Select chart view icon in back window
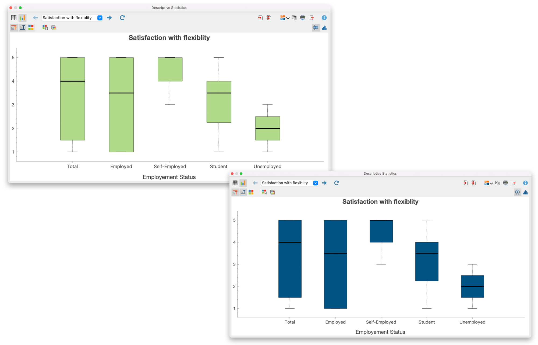Viewport: 538px width, 345px height. (x=23, y=18)
